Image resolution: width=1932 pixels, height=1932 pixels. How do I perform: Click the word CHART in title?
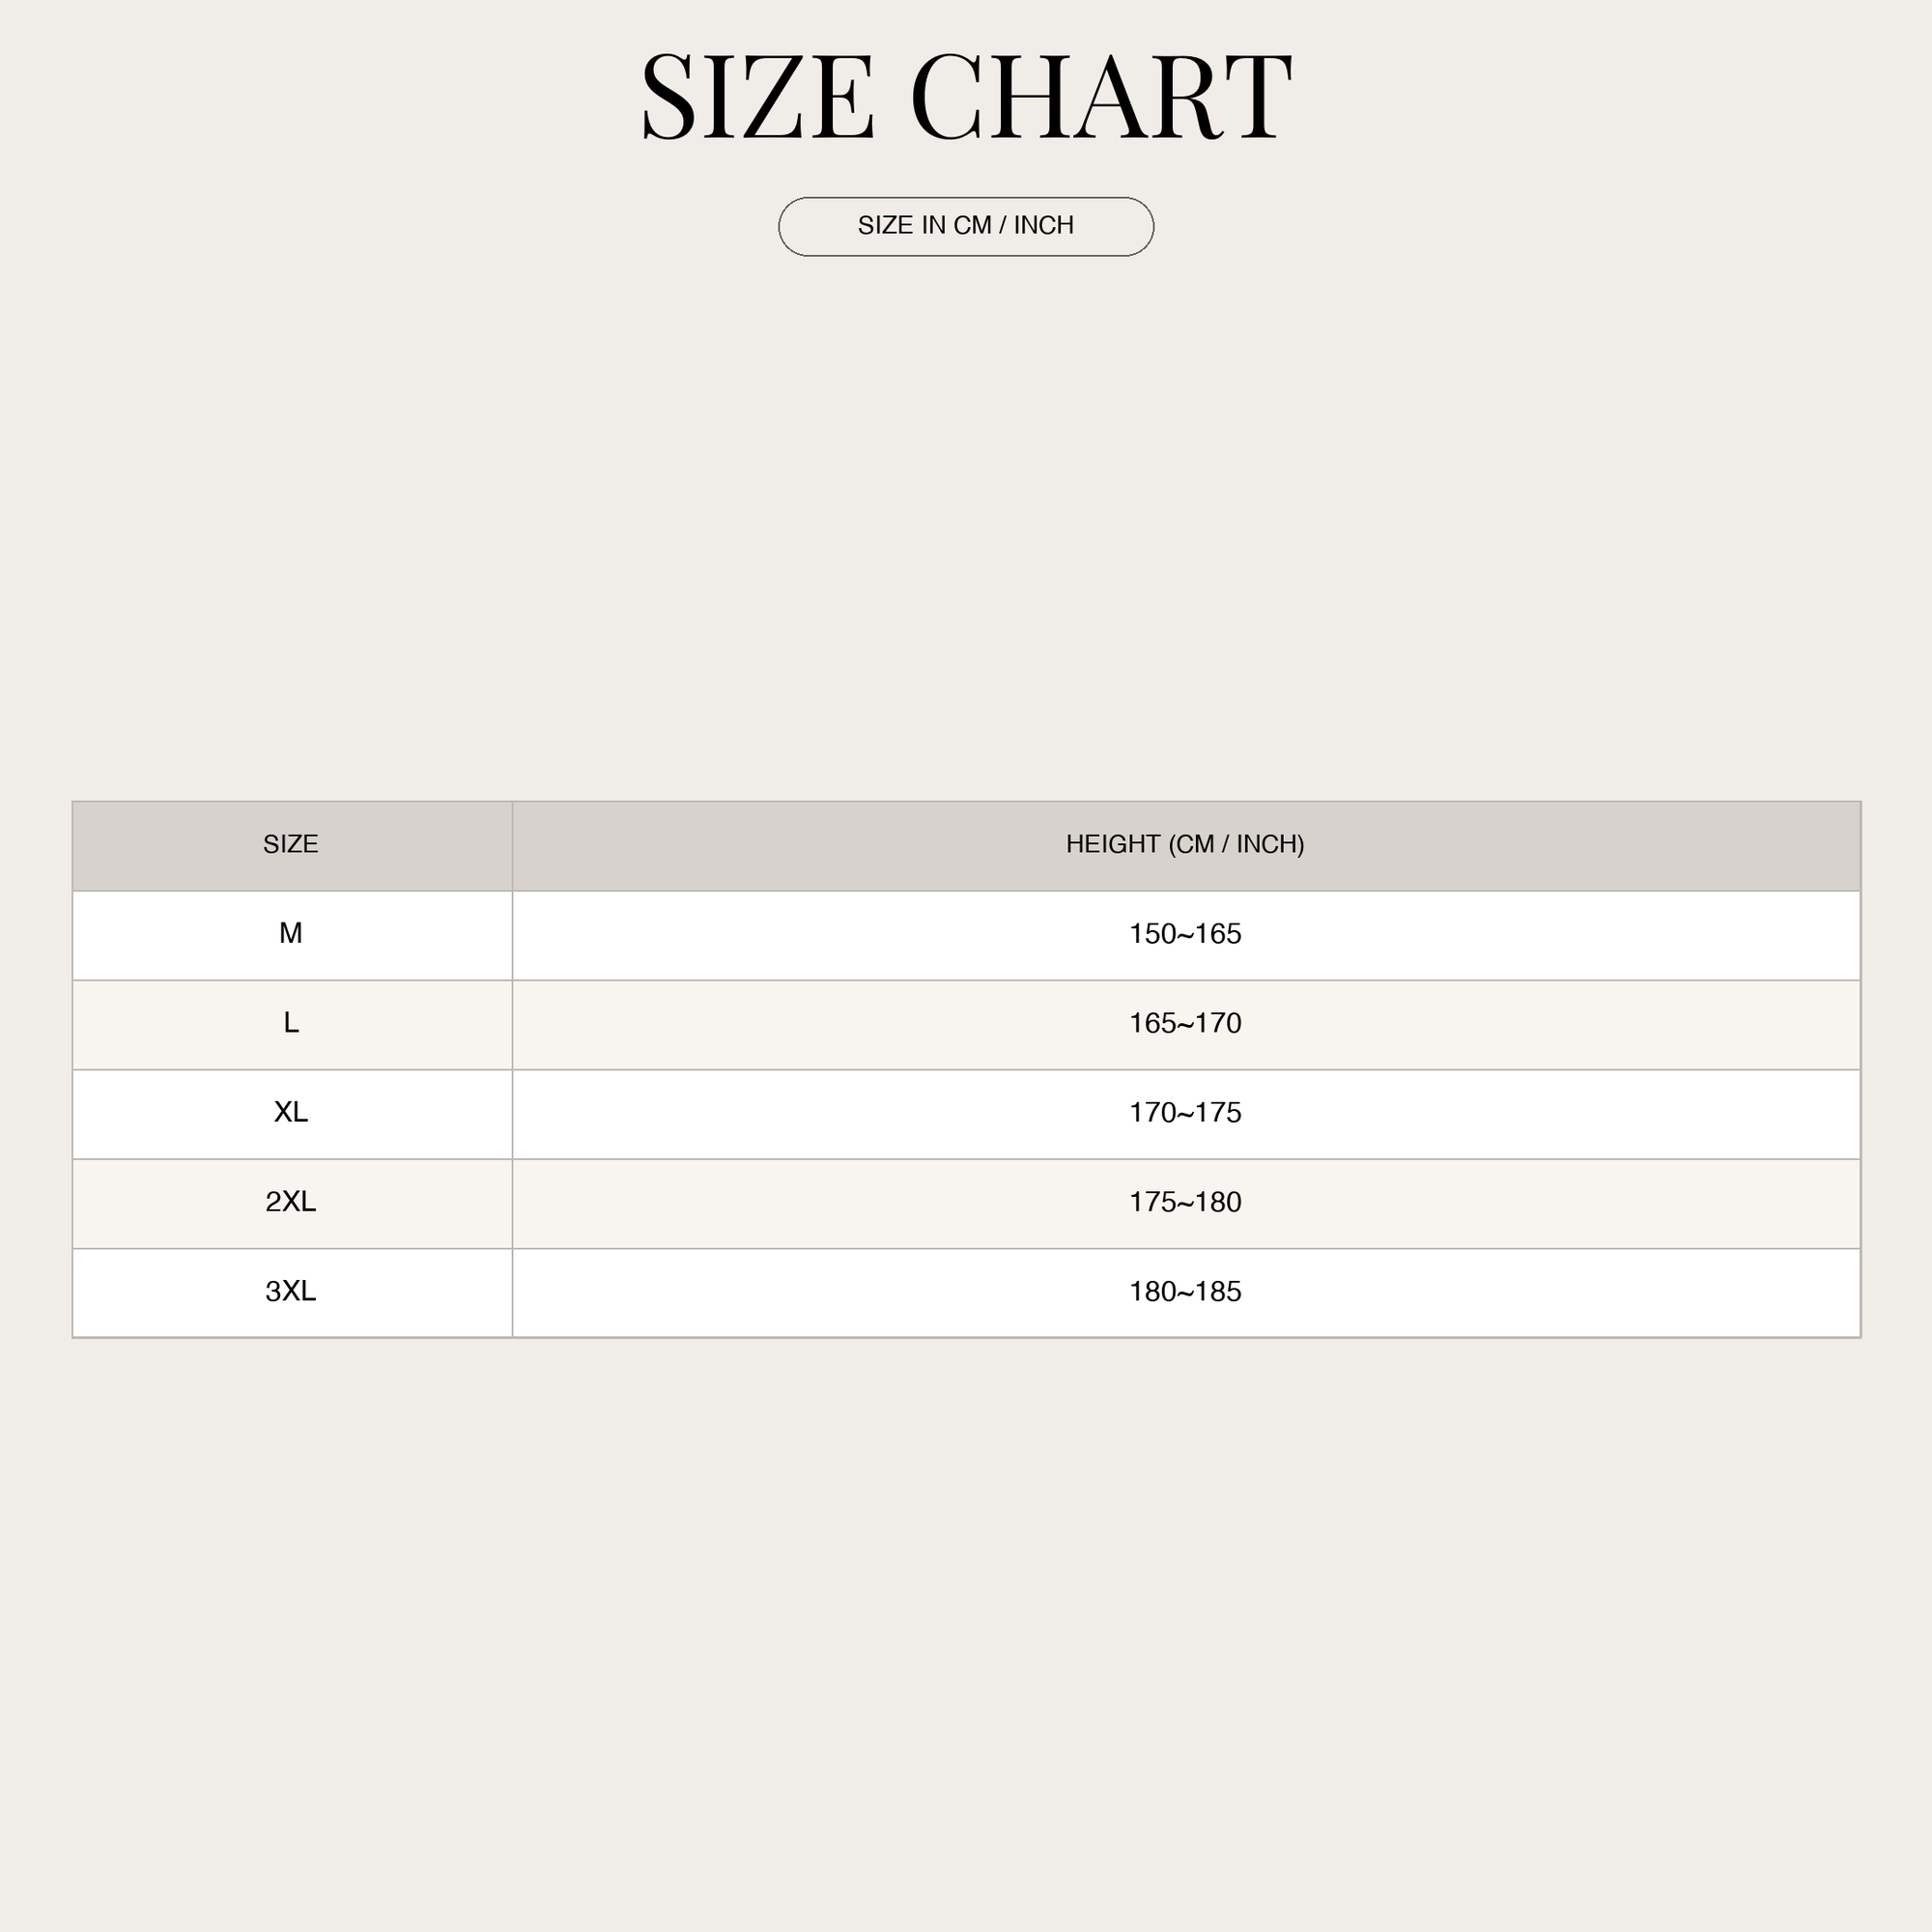(x=1102, y=97)
